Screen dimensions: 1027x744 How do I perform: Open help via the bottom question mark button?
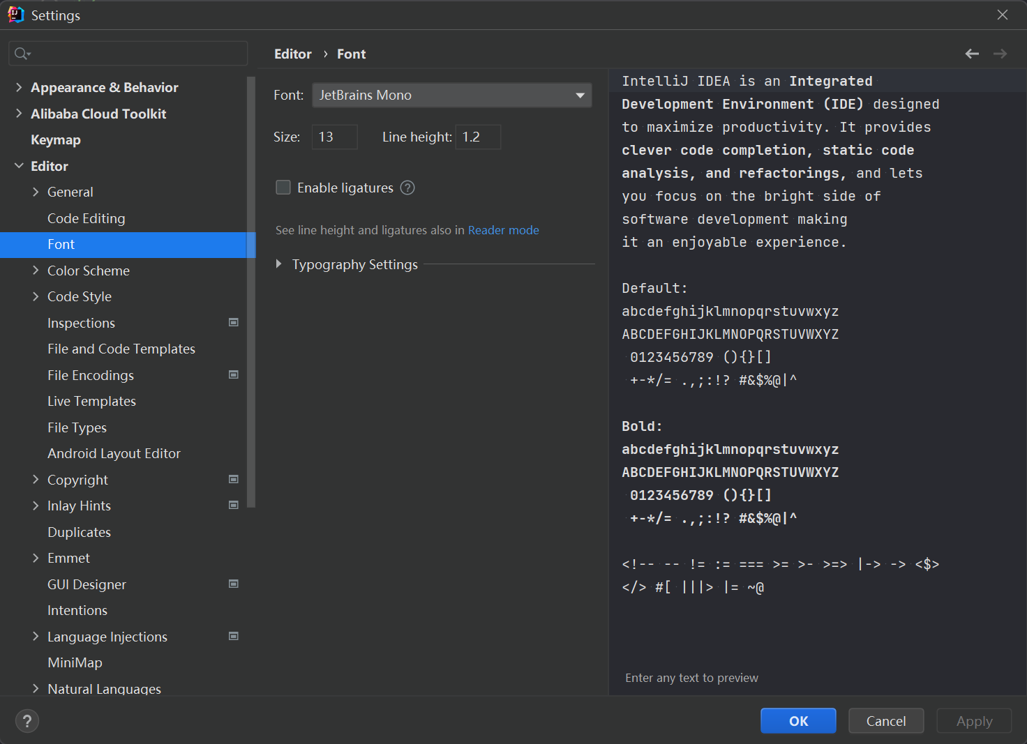pos(27,721)
